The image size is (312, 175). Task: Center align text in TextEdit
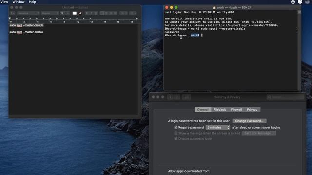pyautogui.click(x=106, y=13)
